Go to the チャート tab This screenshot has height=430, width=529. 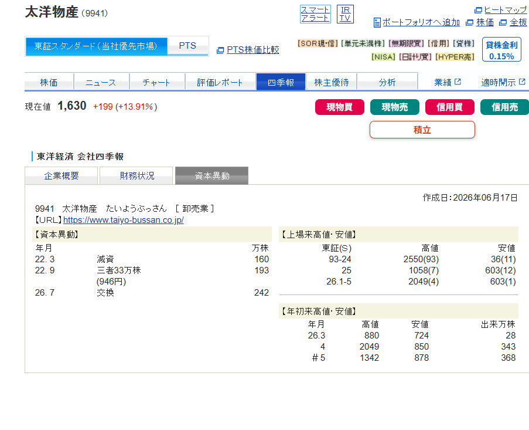tap(157, 82)
